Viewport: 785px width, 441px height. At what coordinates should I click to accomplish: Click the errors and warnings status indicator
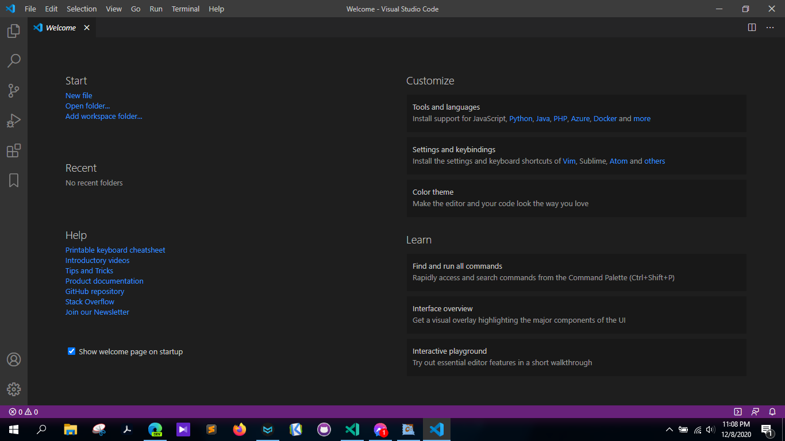pos(24,412)
